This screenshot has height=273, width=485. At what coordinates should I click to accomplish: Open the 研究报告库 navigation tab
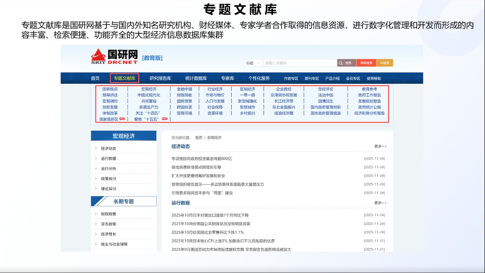pos(160,79)
